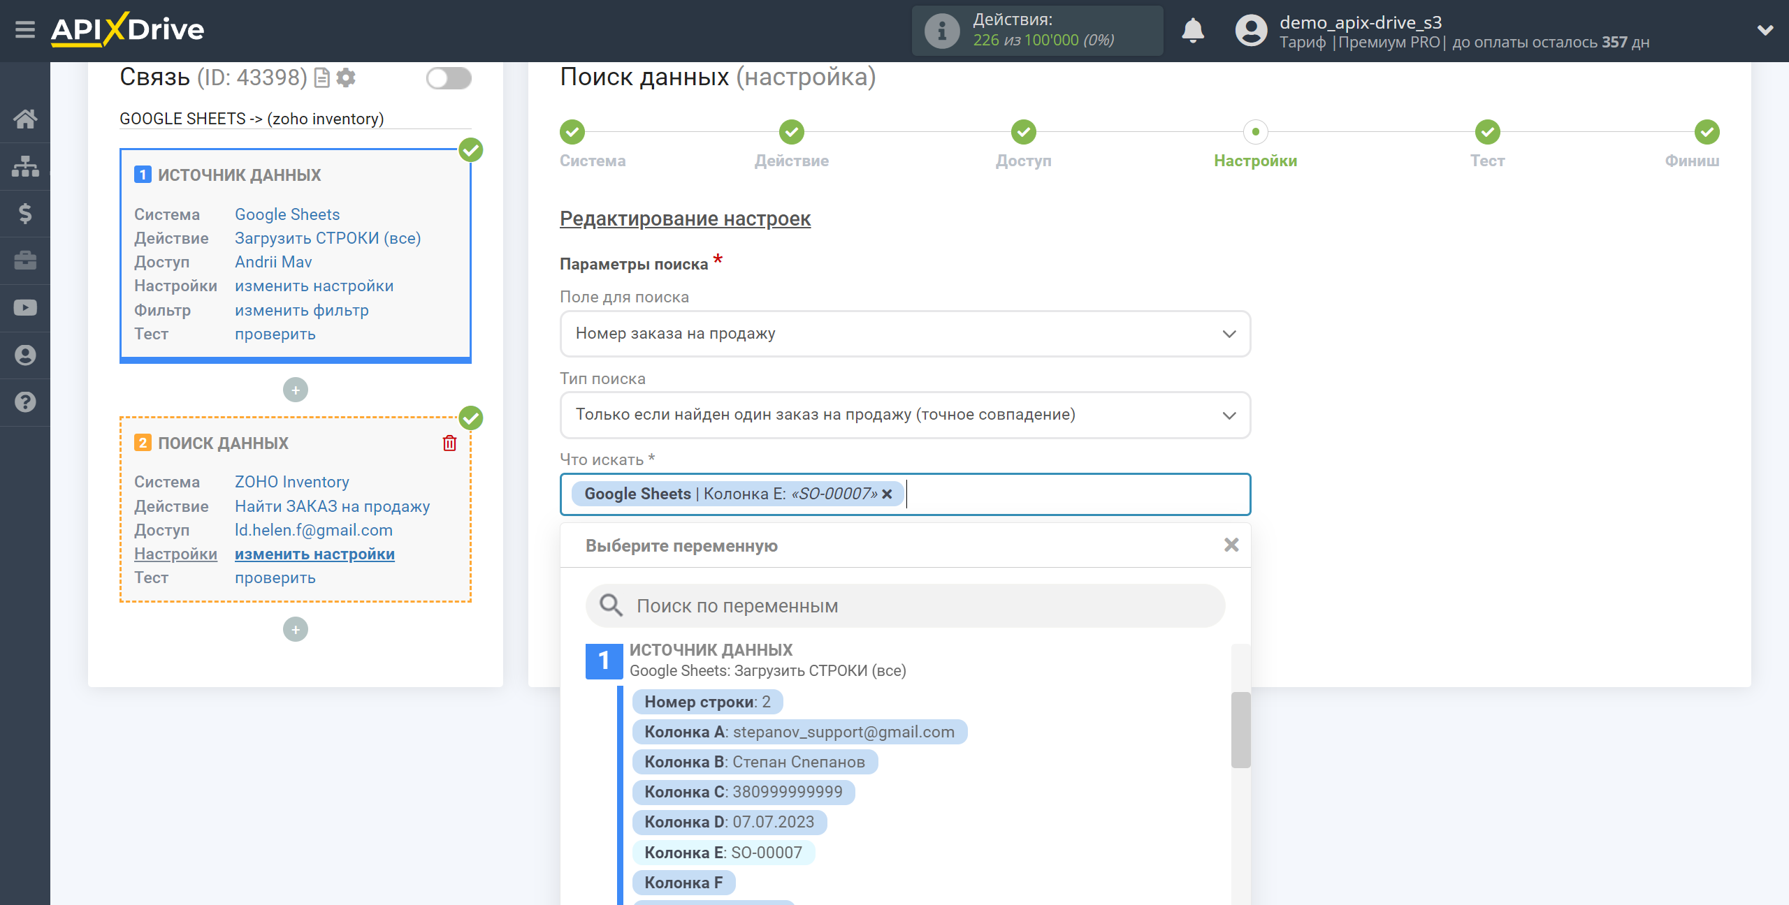This screenshot has height=905, width=1789.
Task: Open Поле для поиска dropdown
Action: [905, 334]
